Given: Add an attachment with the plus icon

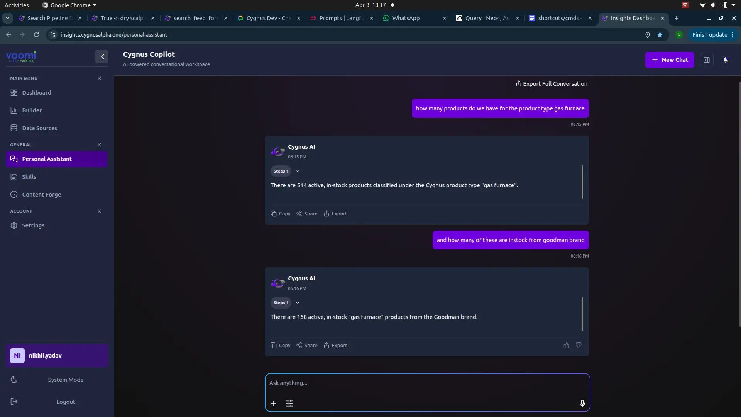Looking at the screenshot, I should [x=273, y=403].
